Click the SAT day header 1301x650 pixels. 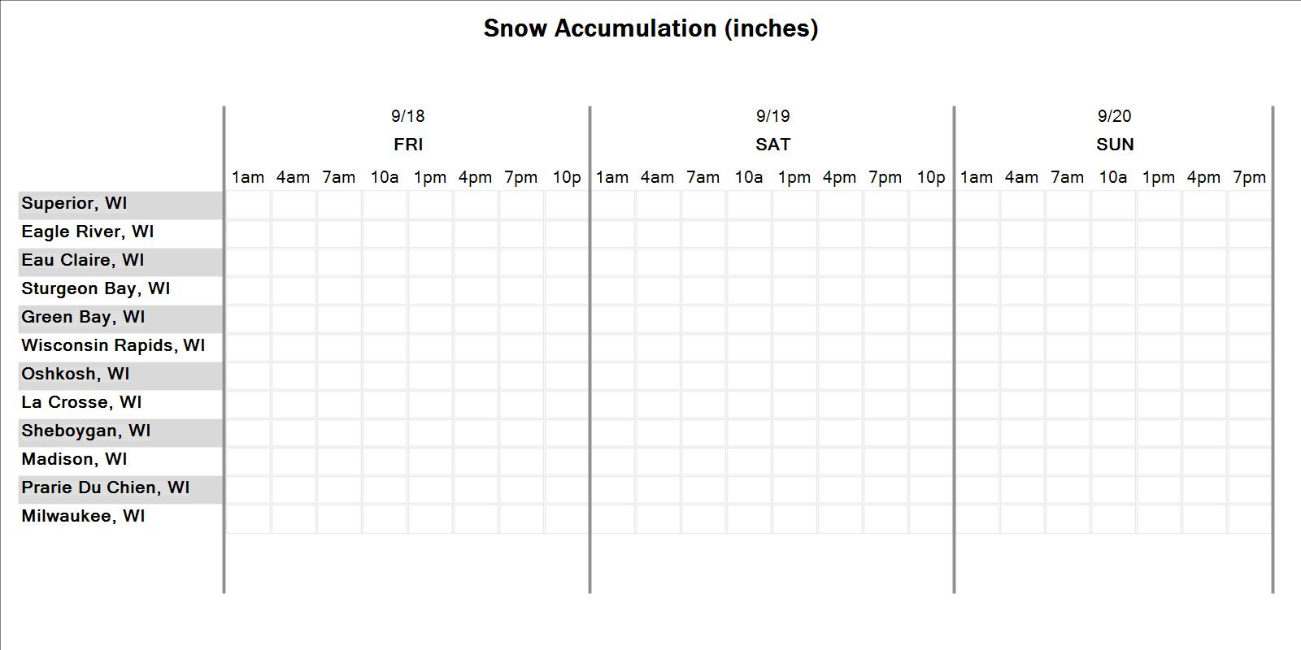[x=772, y=145]
